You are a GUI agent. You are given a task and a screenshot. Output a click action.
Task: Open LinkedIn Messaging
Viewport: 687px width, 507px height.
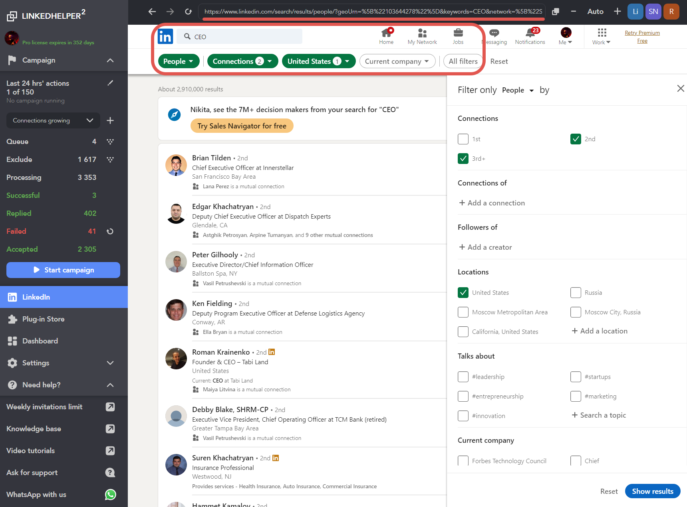click(x=494, y=36)
